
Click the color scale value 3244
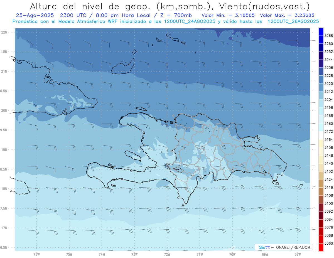pos(329,60)
